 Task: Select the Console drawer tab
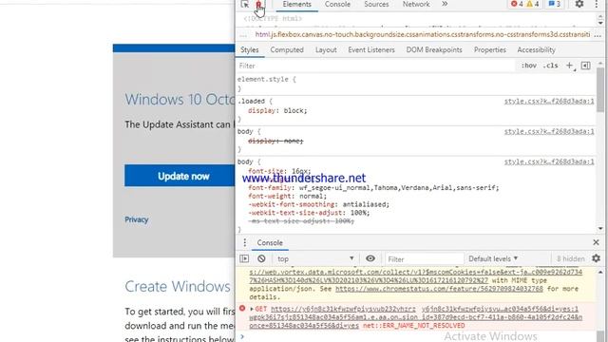(x=270, y=243)
